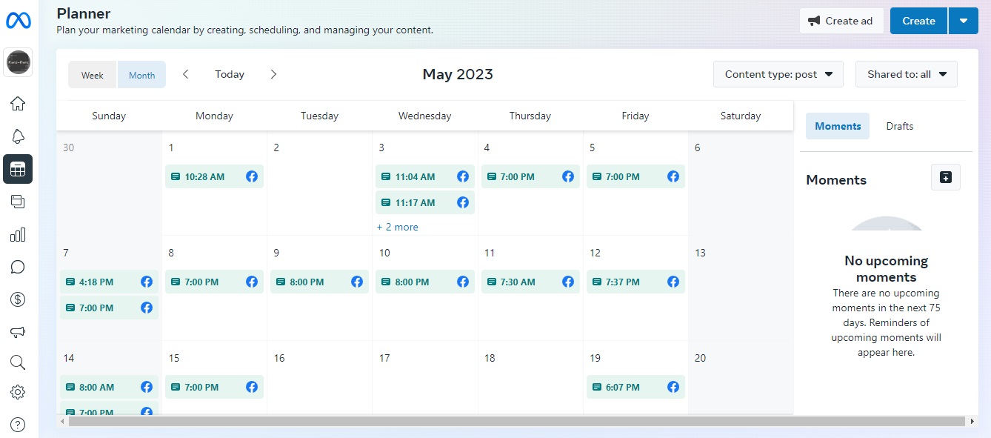Image resolution: width=991 pixels, height=438 pixels.
Task: Open the Insights bar chart icon
Action: coord(18,235)
